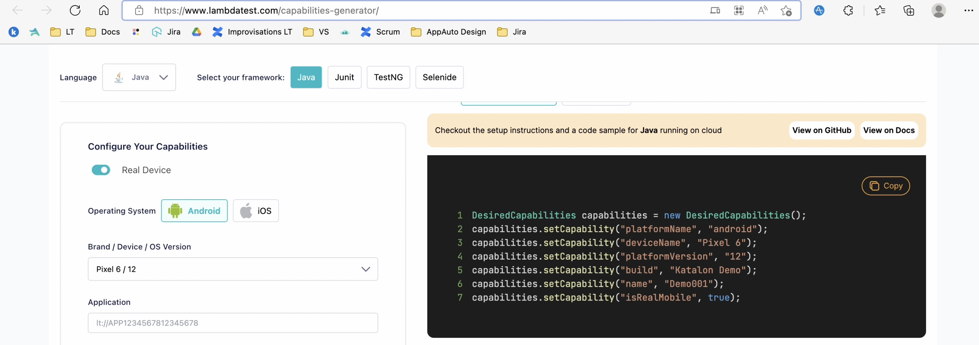979x345 pixels.
Task: Open the Language Java dropdown
Action: pos(139,77)
